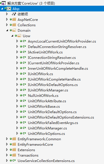Expand the Transactions folder
104x164 pixels.
tap(7, 155)
